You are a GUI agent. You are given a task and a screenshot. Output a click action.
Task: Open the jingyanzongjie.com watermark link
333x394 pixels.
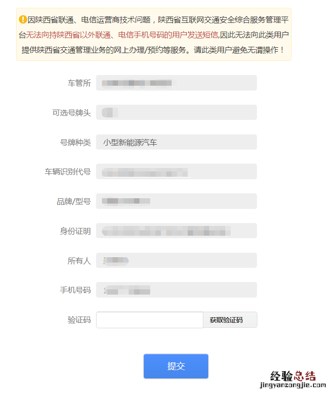[293, 385]
